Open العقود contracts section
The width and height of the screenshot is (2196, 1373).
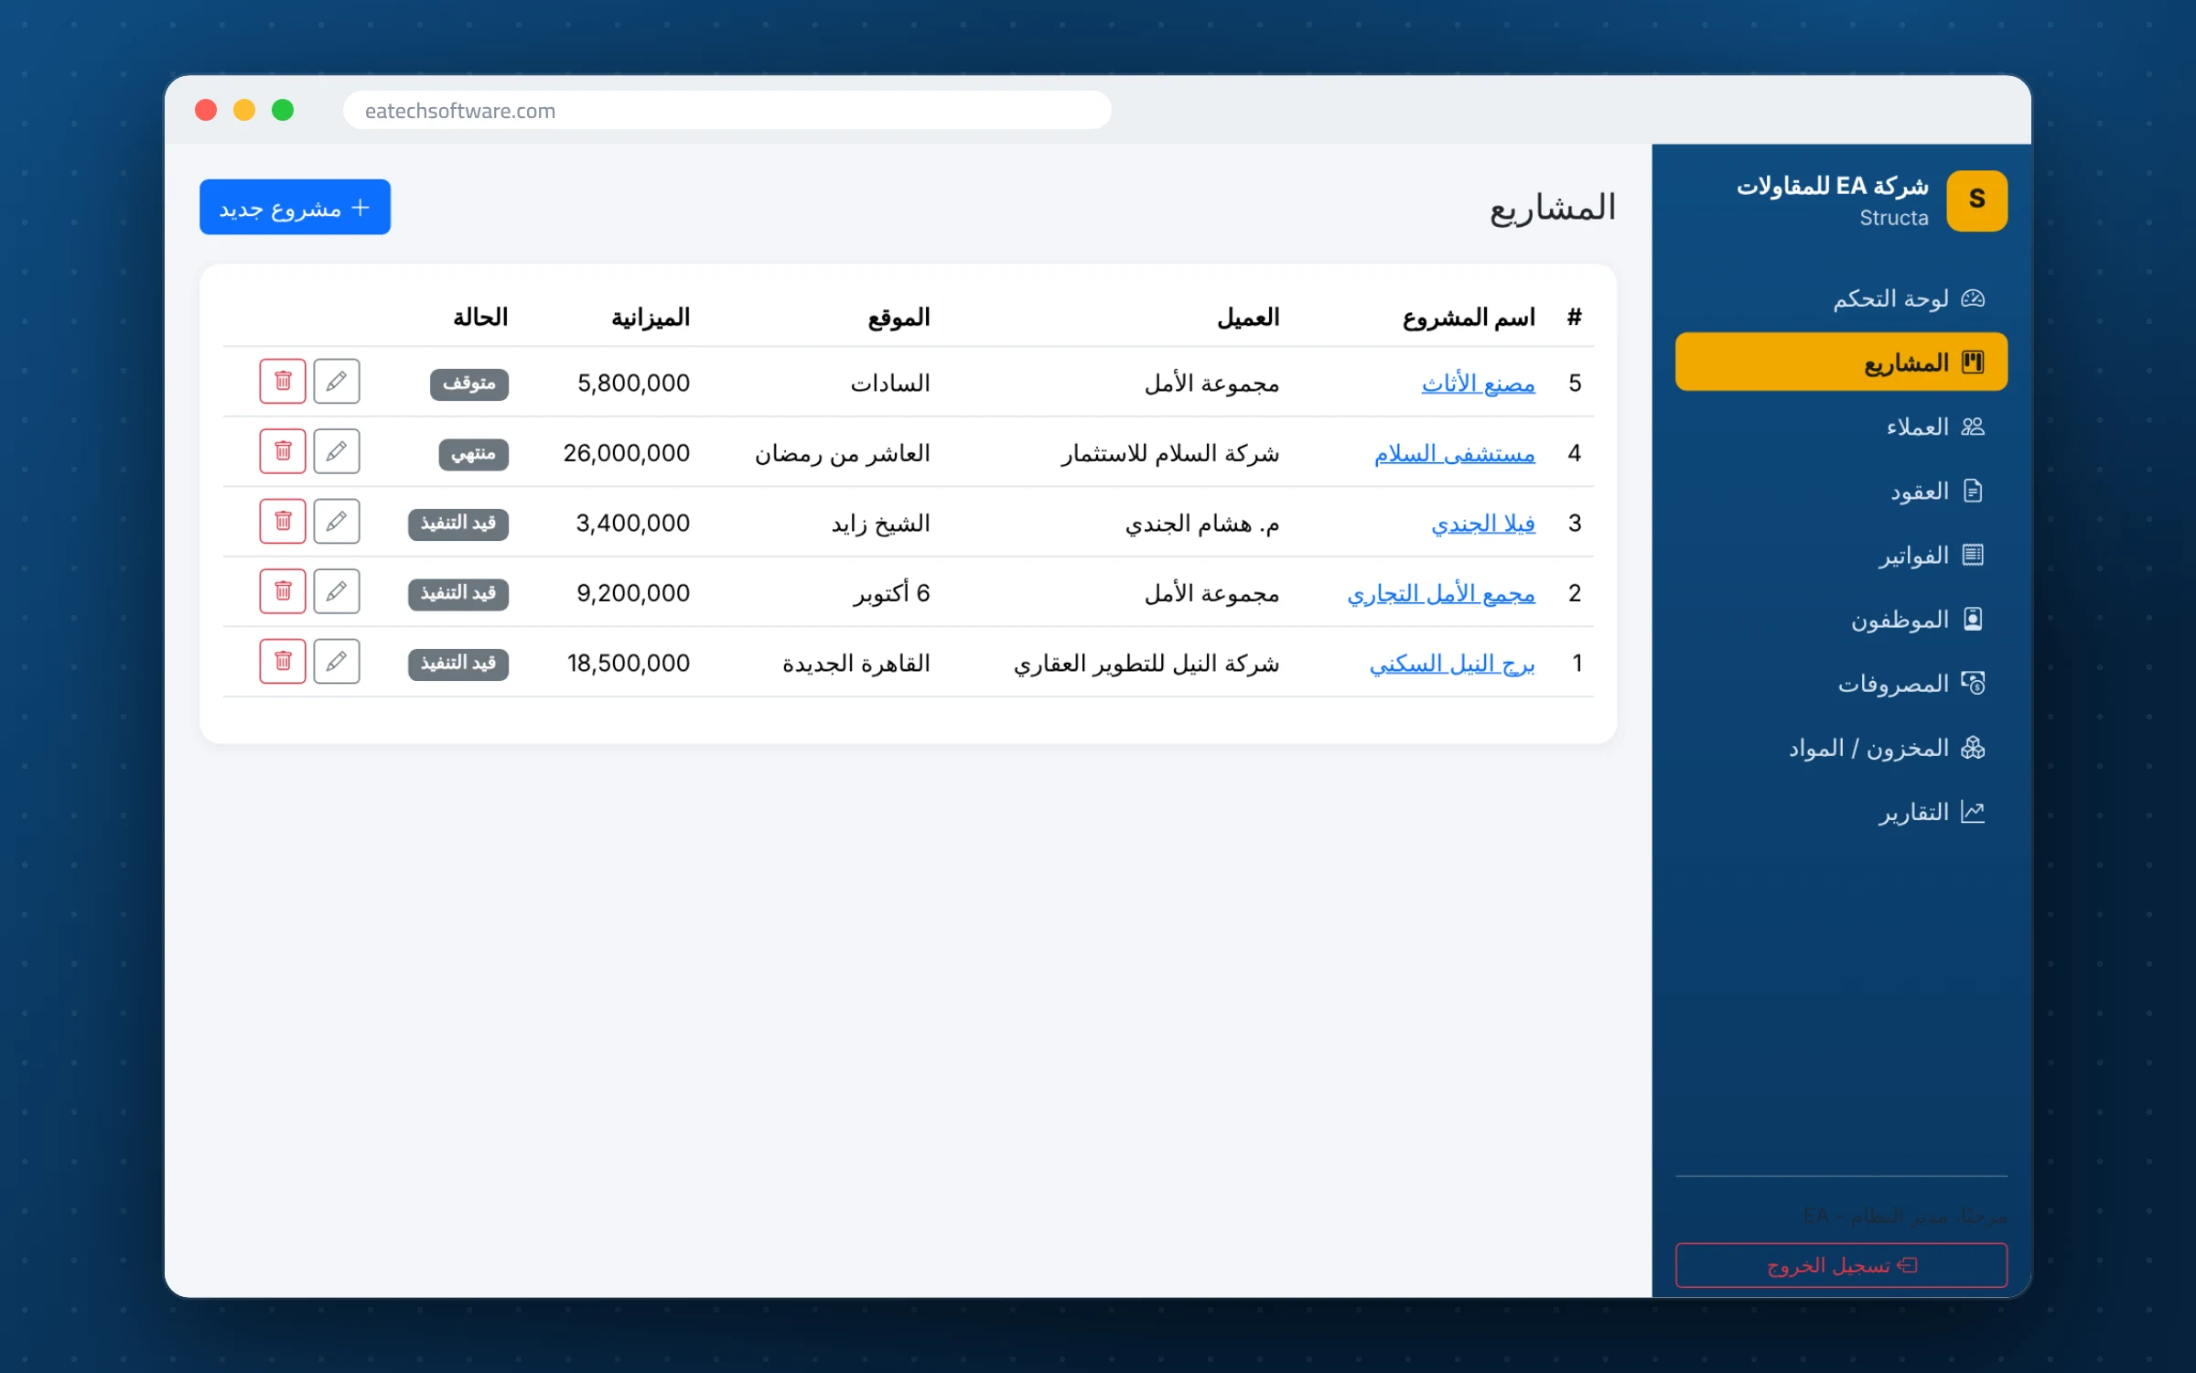tap(1841, 492)
